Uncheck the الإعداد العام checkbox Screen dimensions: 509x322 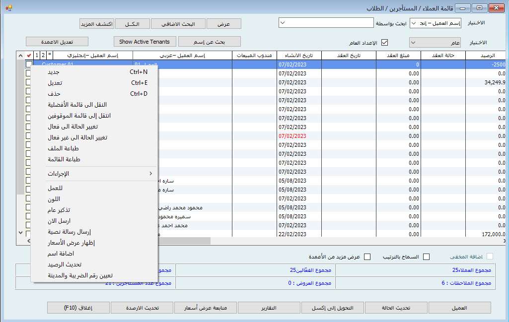(384, 42)
